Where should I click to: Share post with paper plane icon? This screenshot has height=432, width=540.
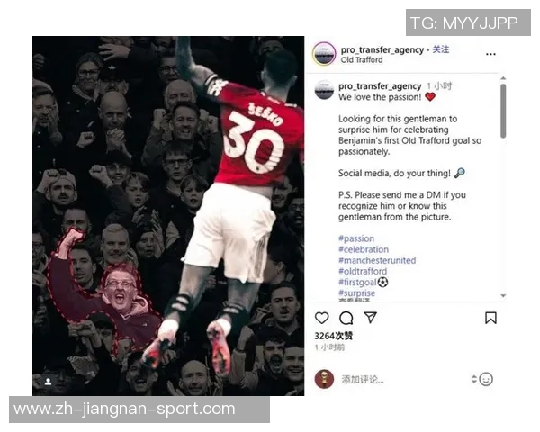370,318
